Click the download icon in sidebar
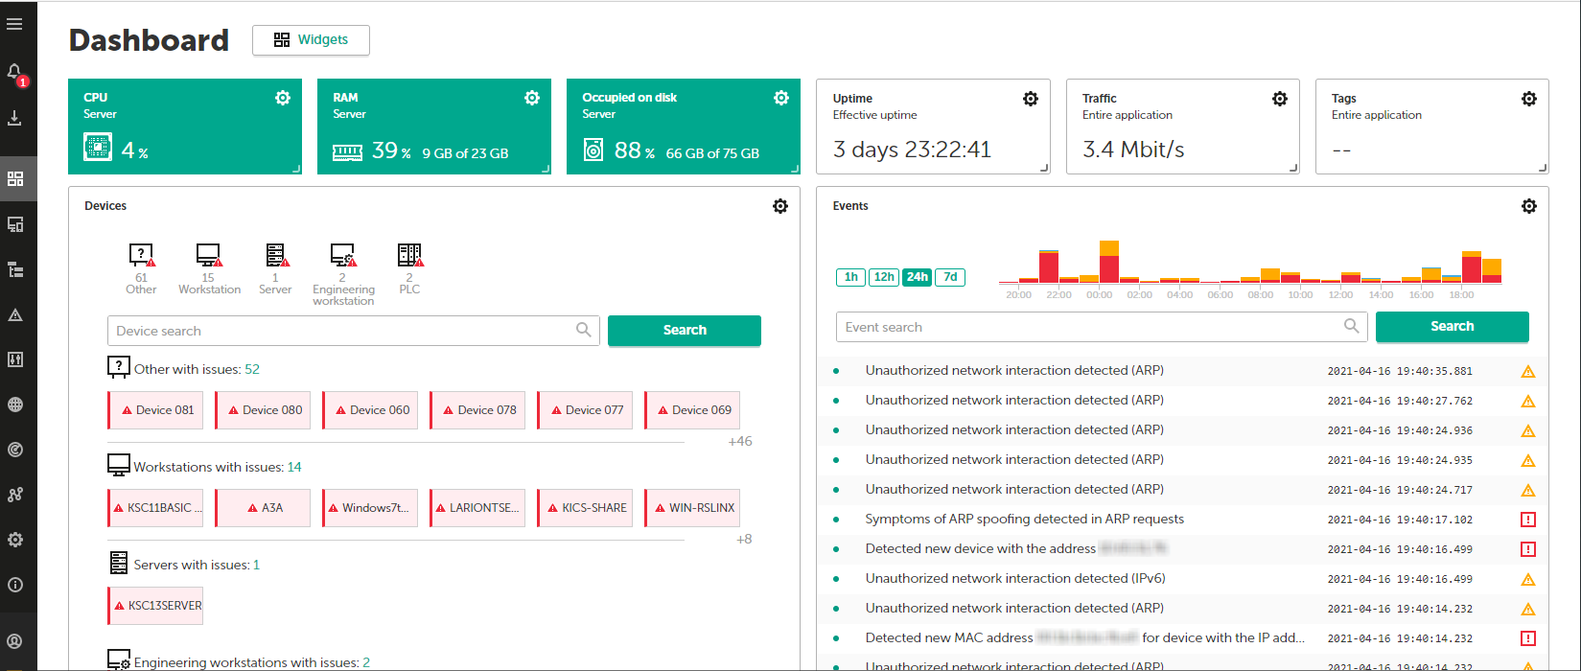This screenshot has width=1581, height=671. [15, 118]
